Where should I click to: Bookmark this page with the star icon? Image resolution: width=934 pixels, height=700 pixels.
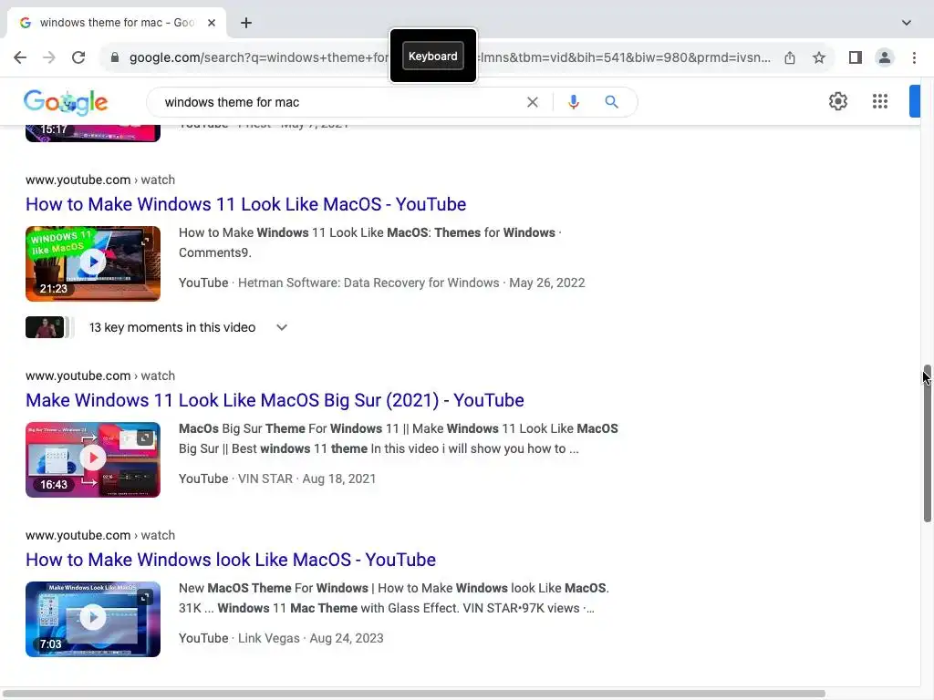point(819,57)
